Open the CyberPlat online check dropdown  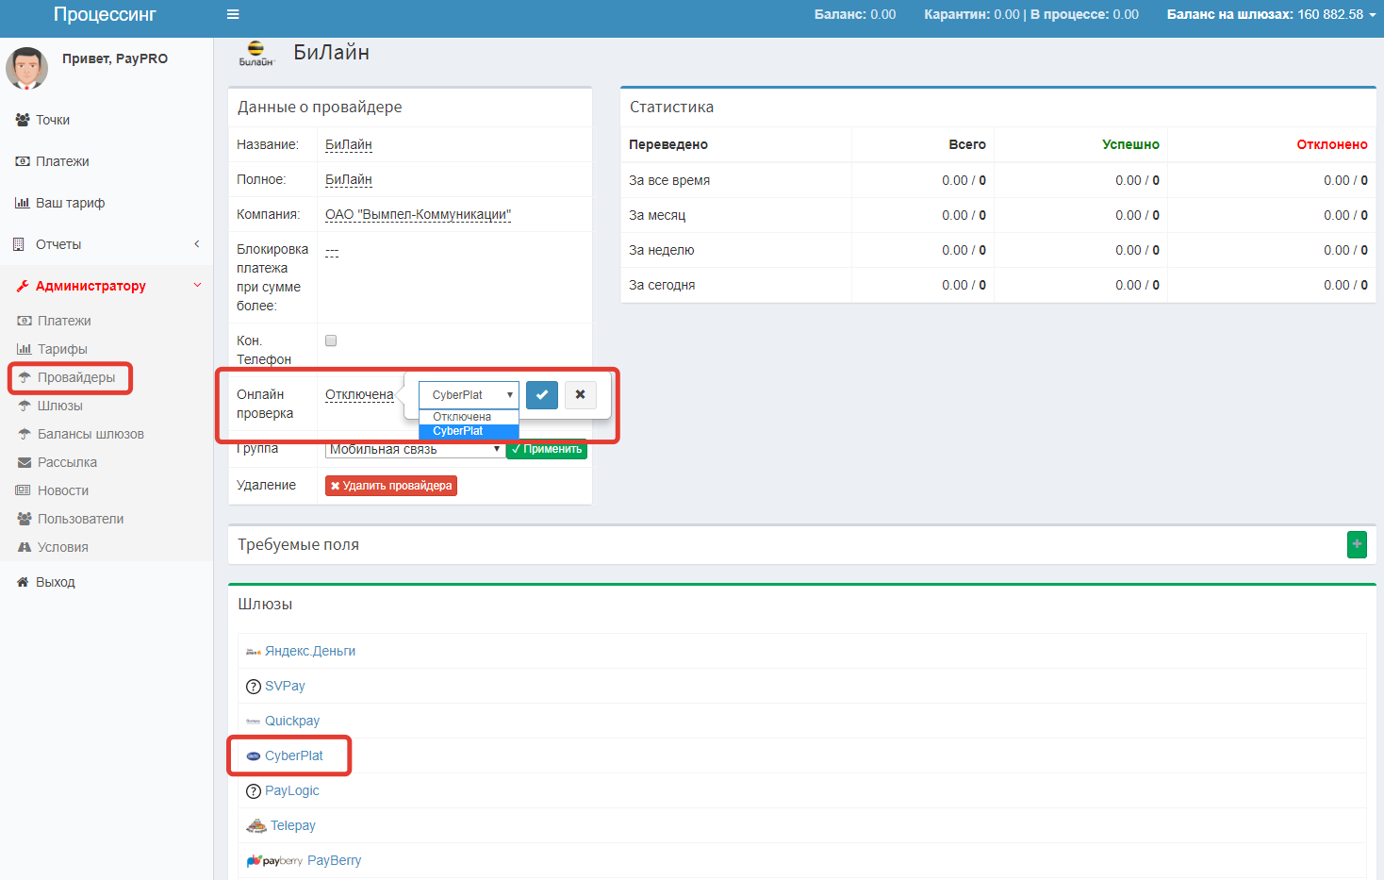(469, 395)
